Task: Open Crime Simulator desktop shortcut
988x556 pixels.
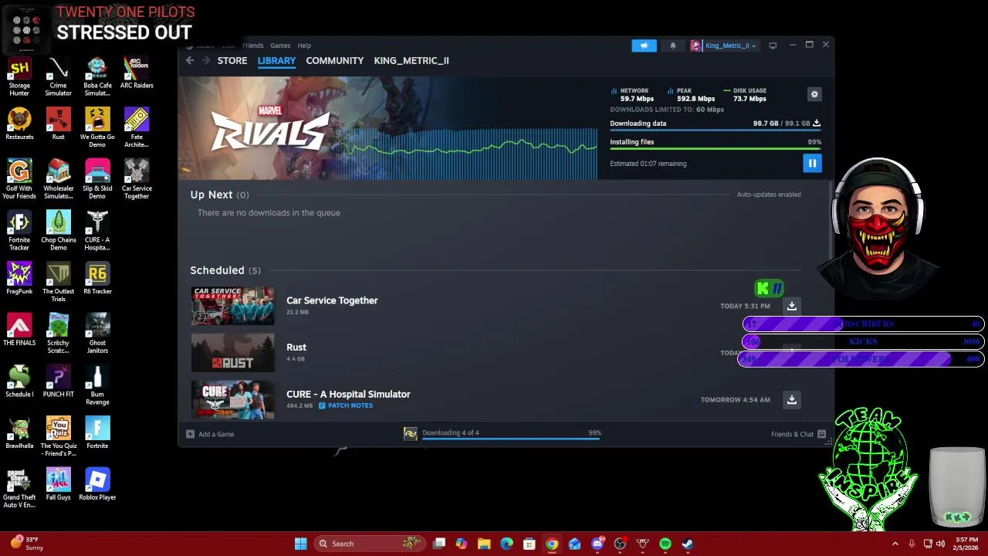Action: point(58,77)
